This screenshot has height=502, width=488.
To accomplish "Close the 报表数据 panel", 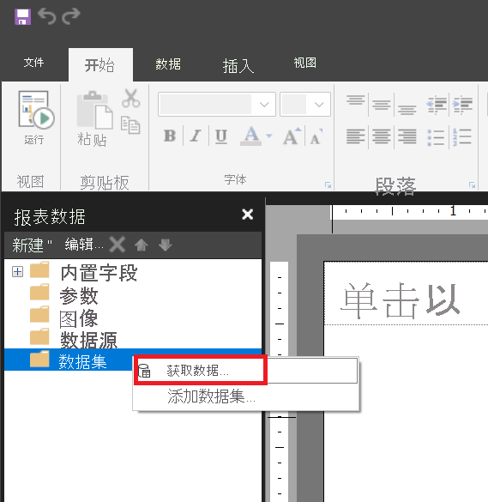I will click(247, 215).
